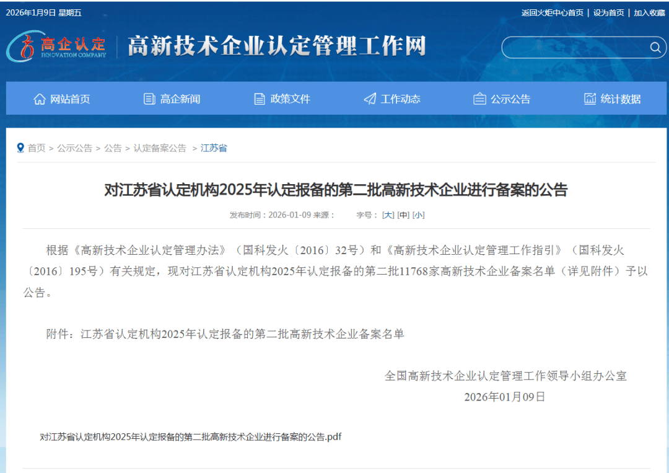669x473 pixels.
Task: Click the icon beside 公示公告 in navigation
Action: [x=479, y=99]
